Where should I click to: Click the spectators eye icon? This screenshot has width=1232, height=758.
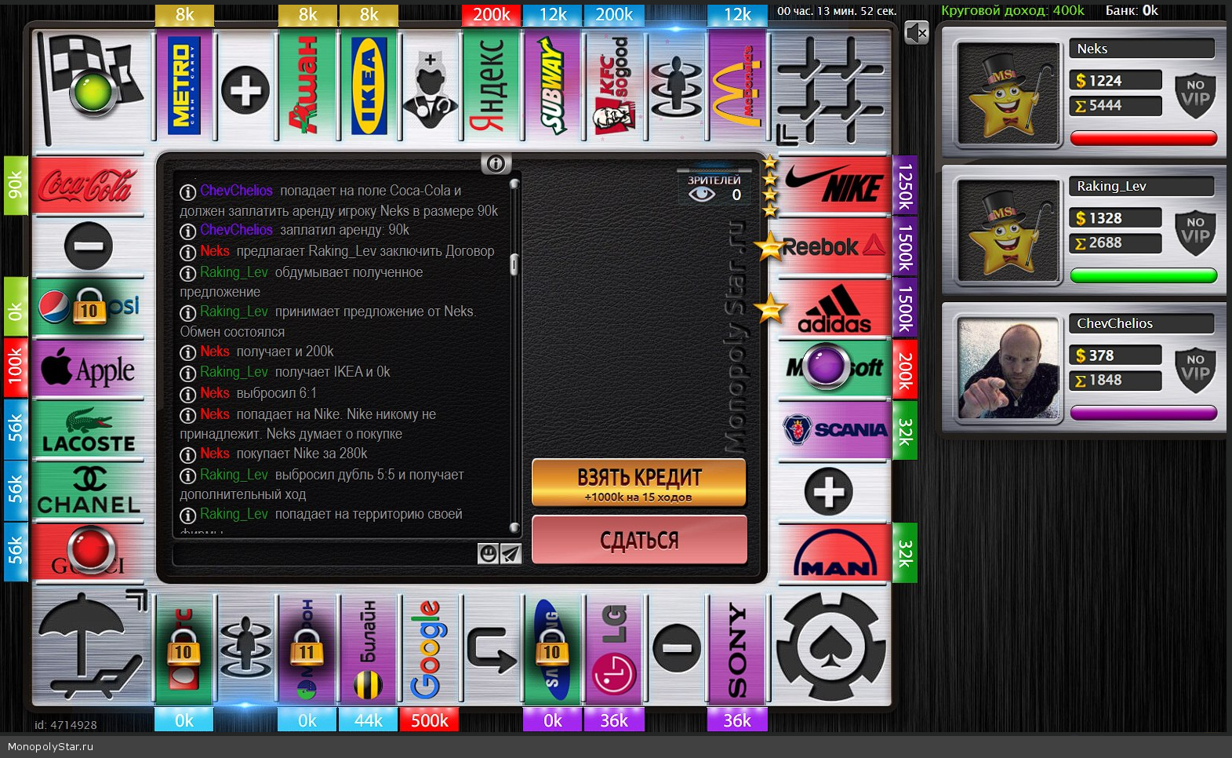pos(702,194)
